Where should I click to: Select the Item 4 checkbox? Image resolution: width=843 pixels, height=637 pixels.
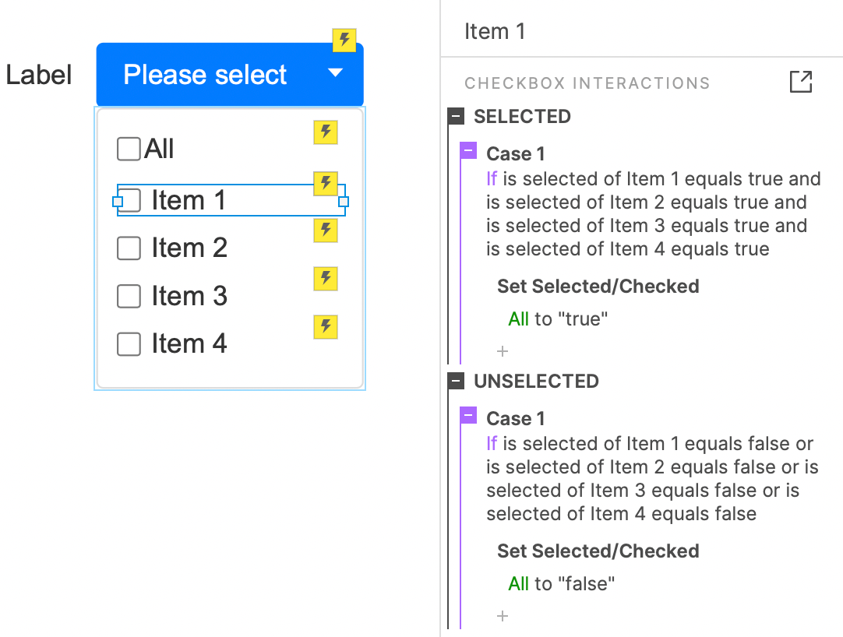129,344
